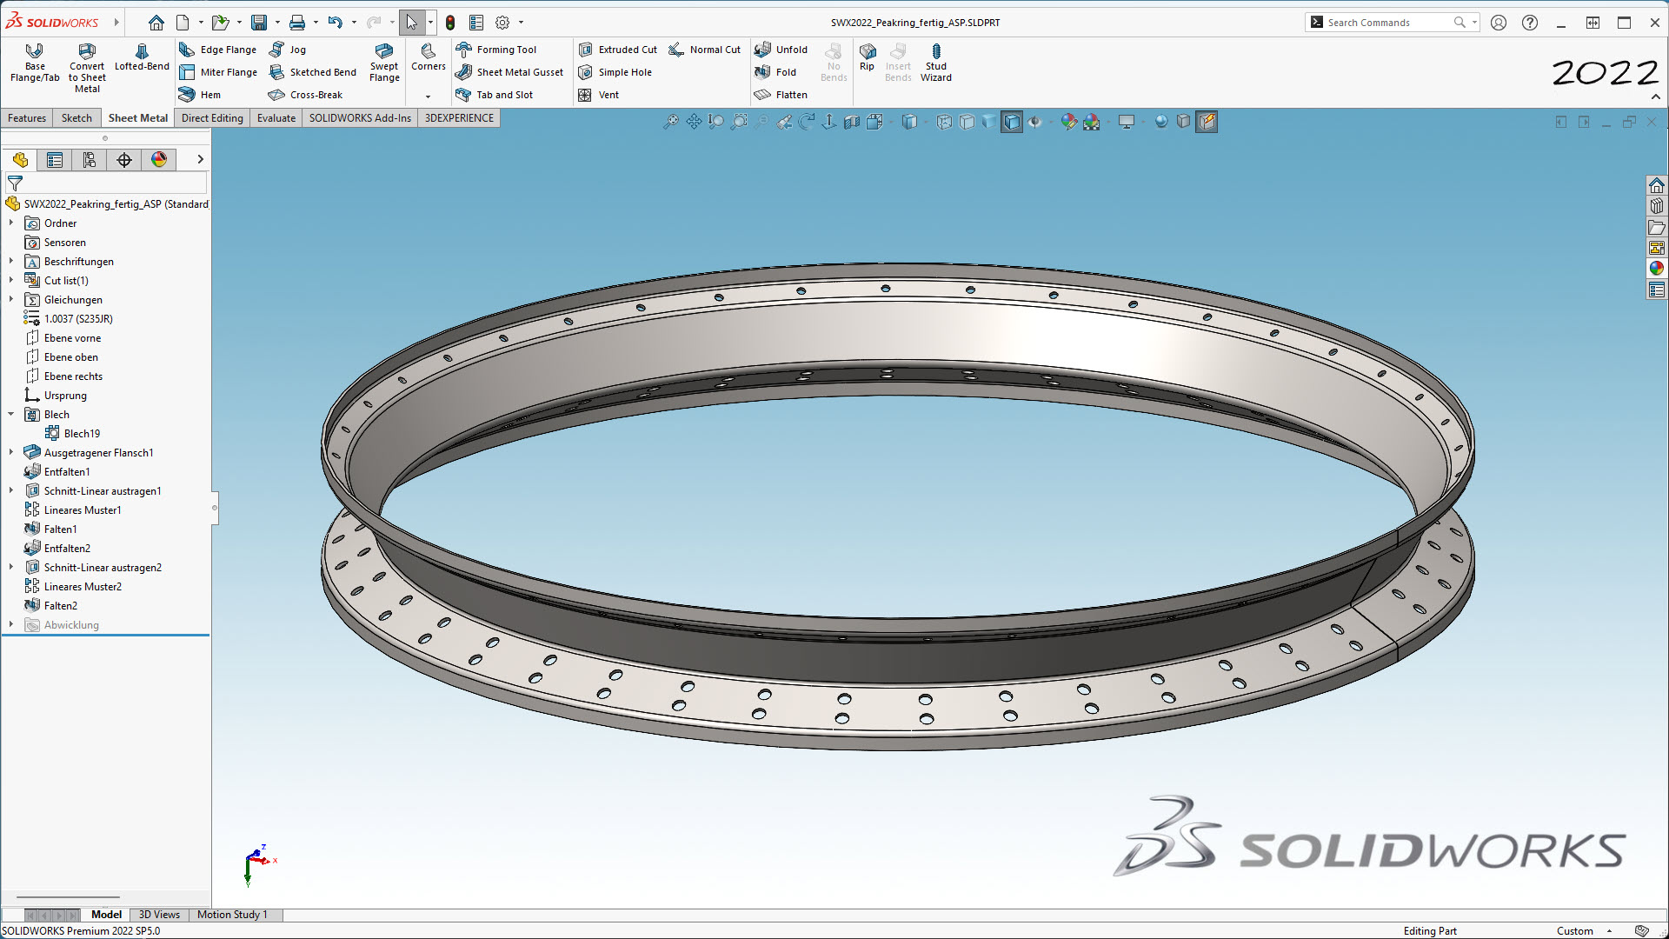Click the Home icon in title bar
Image resolution: width=1669 pixels, height=939 pixels.
click(x=156, y=23)
